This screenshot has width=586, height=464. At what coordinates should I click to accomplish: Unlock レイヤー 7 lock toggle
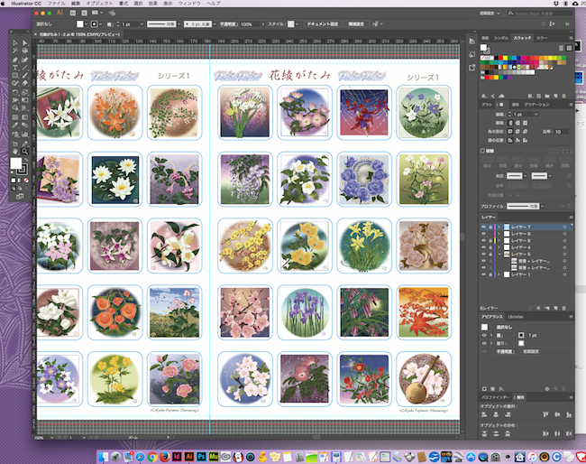pyautogui.click(x=490, y=227)
